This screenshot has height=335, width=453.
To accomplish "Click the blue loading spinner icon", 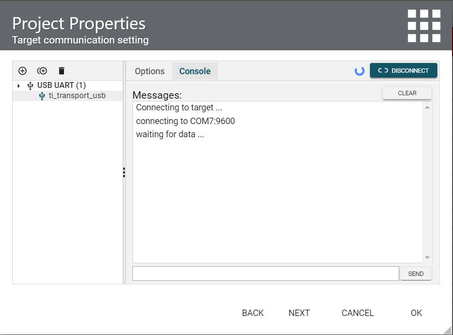I will (360, 71).
